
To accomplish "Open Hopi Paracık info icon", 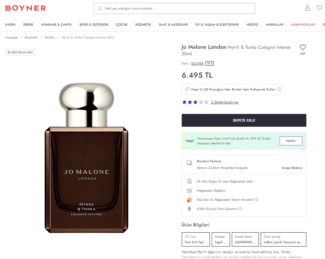I will [x=279, y=89].
